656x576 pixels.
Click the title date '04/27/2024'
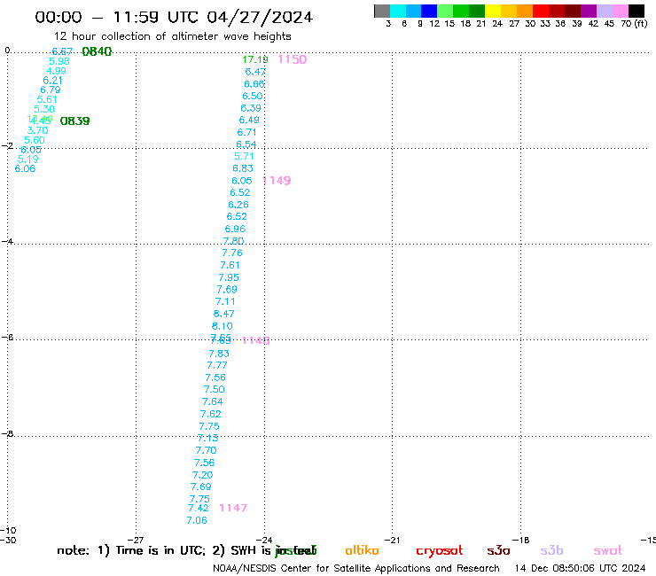click(x=260, y=17)
